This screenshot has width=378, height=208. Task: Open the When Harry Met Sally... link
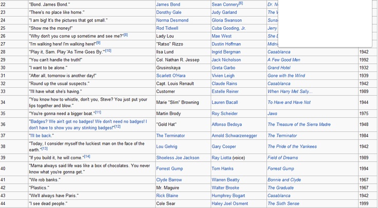(290, 91)
